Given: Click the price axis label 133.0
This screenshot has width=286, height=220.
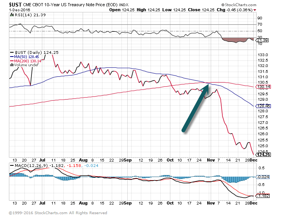Looking at the screenshot, I should (x=263, y=55).
